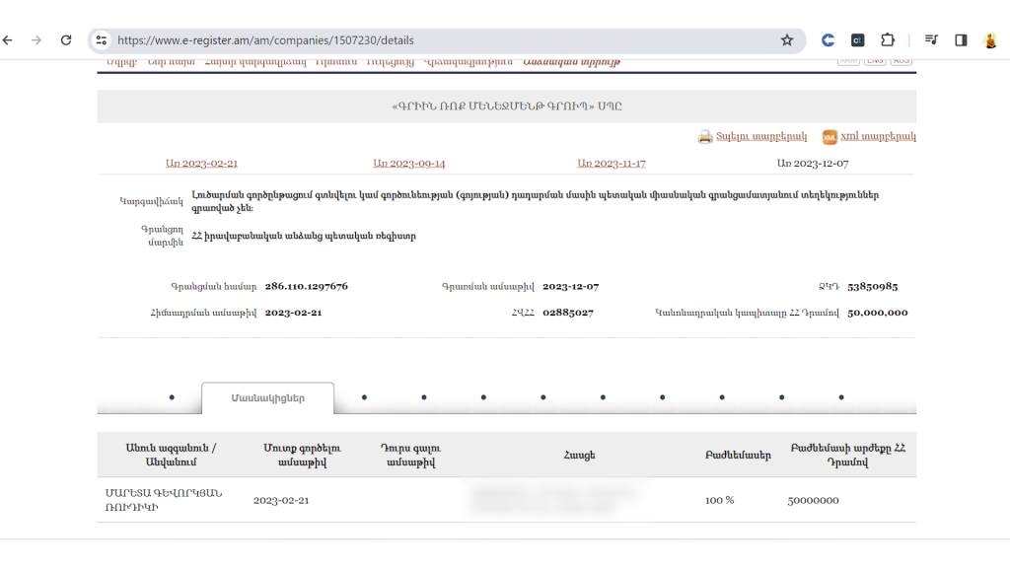The image size is (1010, 568).
Task: Select the Մասնակիցներ tab
Action: pos(267,398)
